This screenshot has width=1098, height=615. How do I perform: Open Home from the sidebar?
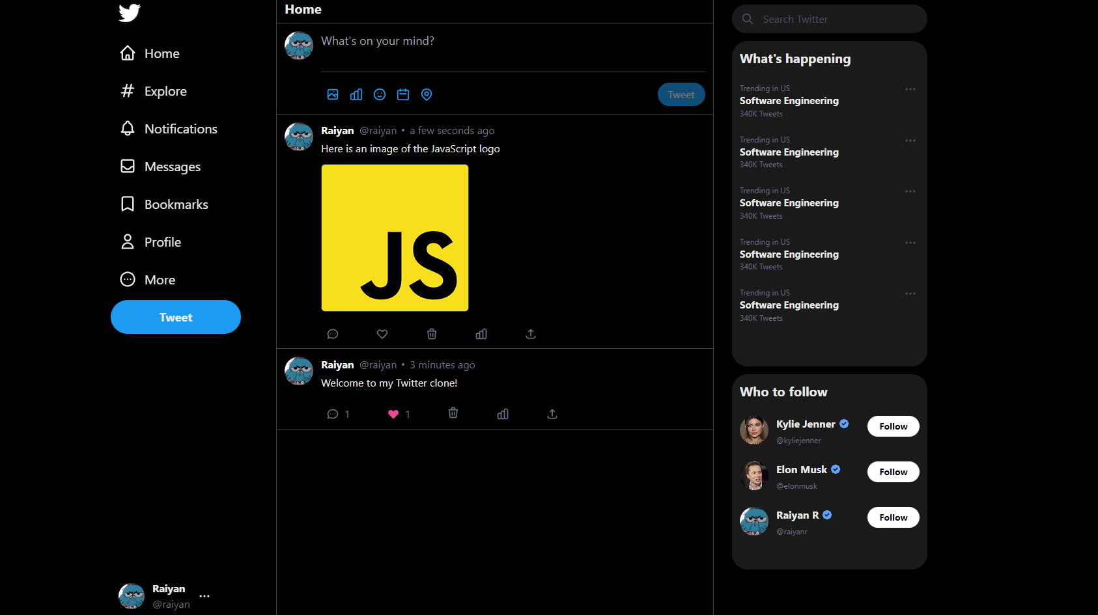point(150,53)
